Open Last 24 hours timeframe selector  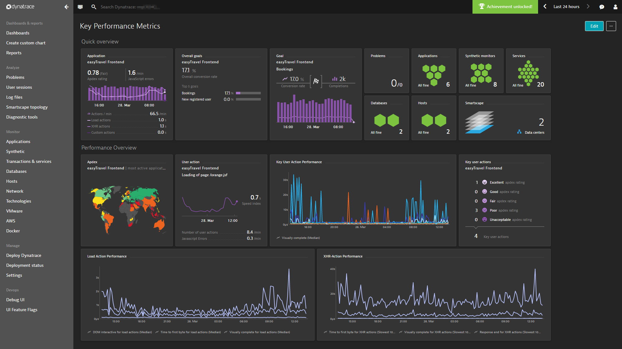point(566,7)
